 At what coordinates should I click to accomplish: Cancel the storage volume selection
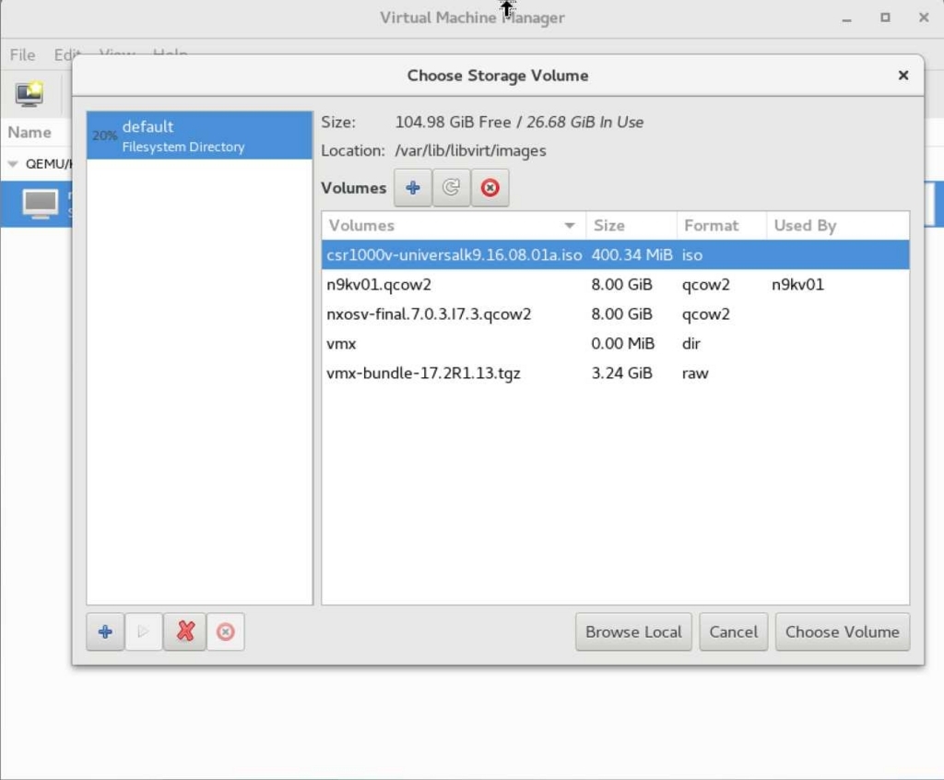click(733, 632)
